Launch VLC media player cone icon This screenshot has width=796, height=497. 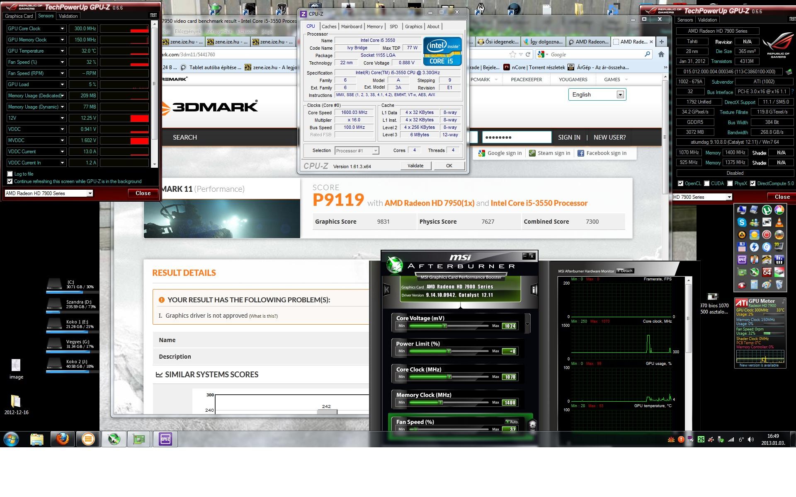point(779,222)
